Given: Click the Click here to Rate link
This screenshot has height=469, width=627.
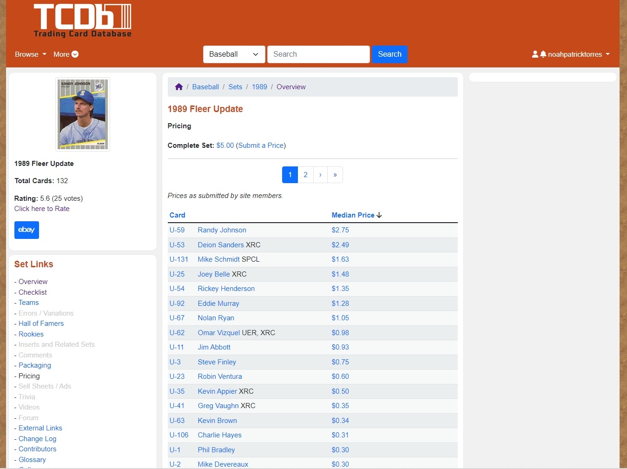Looking at the screenshot, I should (42, 209).
